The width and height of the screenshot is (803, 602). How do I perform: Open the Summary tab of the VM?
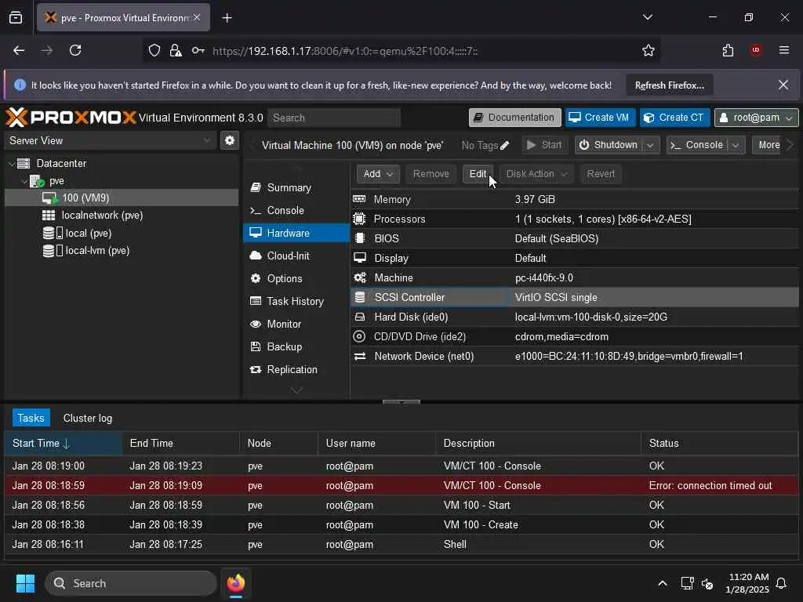[296, 188]
